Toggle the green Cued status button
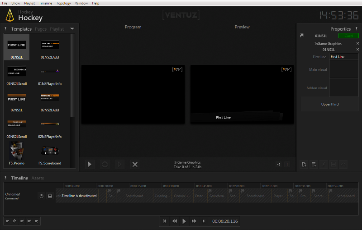362x230 pixels. 348,36
